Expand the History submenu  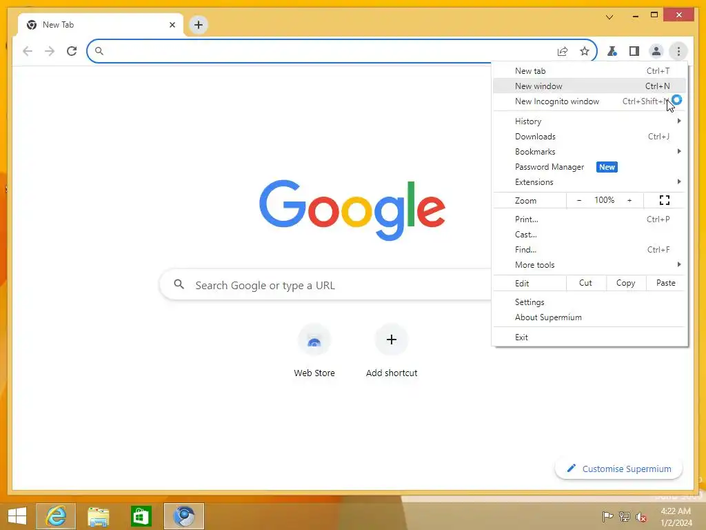(x=589, y=121)
